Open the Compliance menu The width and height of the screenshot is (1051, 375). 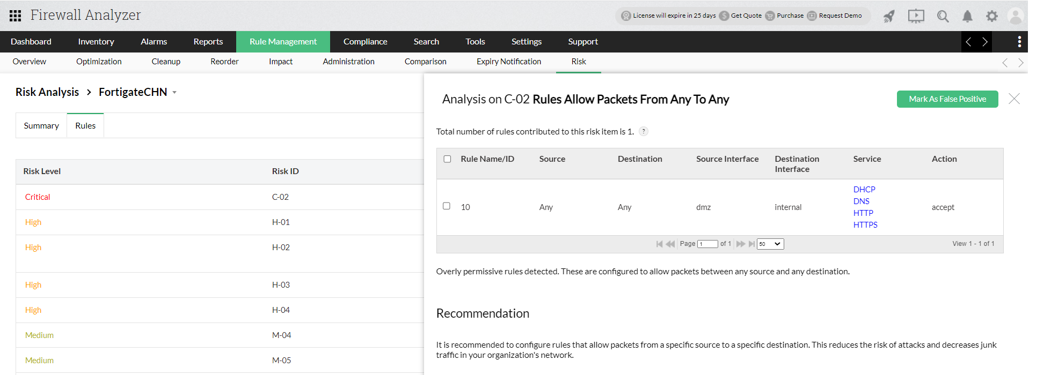365,42
